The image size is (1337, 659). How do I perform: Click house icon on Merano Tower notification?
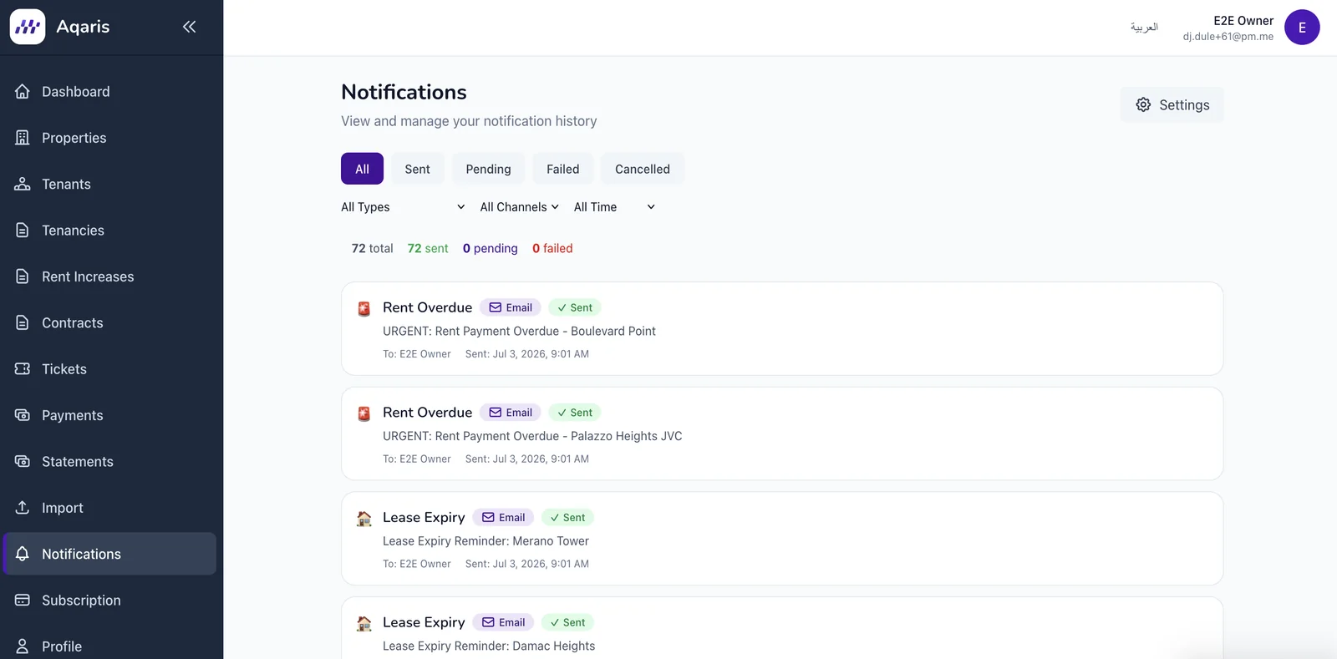[x=364, y=519]
